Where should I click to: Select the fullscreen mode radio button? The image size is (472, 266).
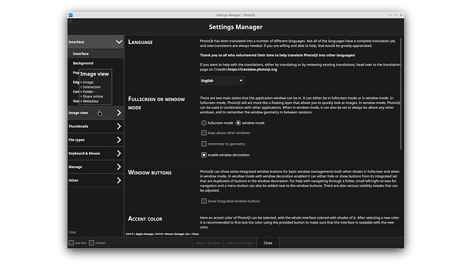204,123
